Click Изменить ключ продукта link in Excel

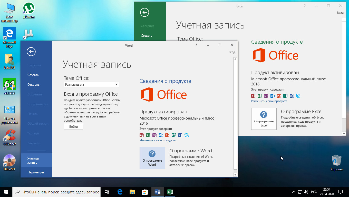[269, 101]
